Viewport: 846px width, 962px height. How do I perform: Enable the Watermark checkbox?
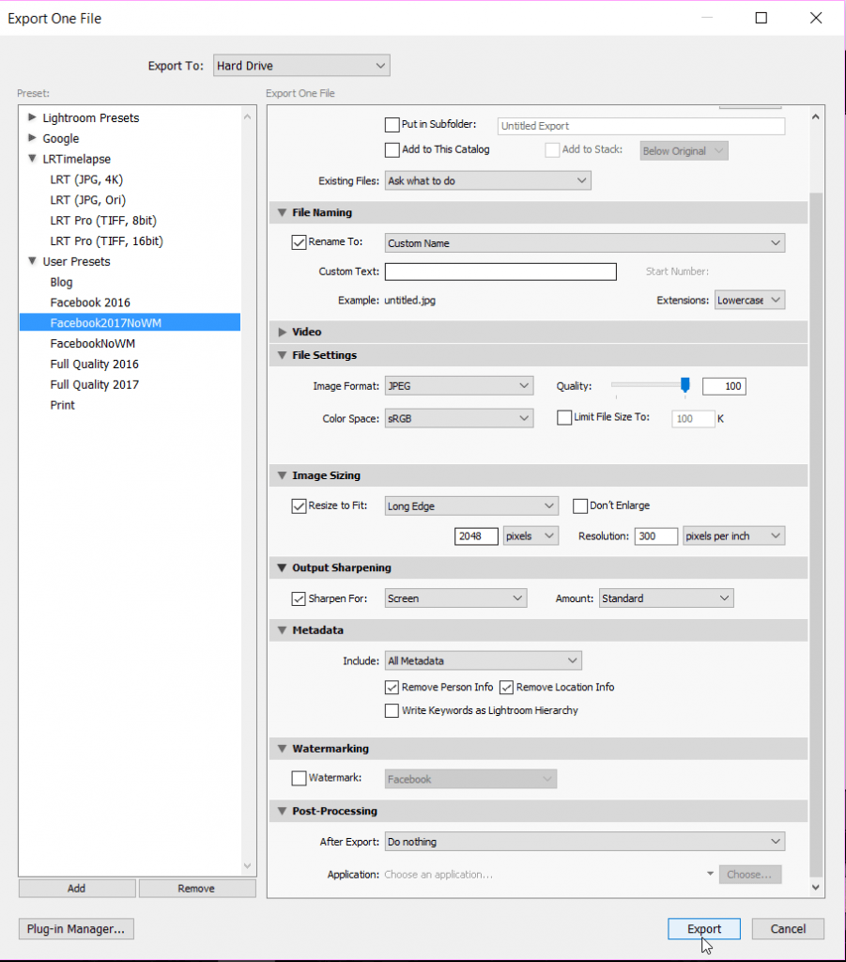[298, 778]
